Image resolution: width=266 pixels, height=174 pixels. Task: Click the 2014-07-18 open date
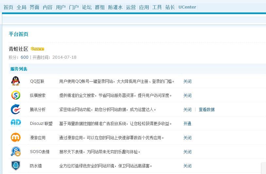64,57
